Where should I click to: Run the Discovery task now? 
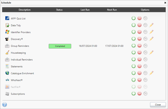[x=133, y=39]
